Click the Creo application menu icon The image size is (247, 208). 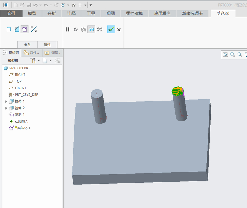click(x=6, y=5)
